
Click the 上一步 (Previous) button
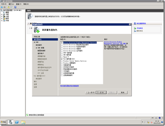90,92
